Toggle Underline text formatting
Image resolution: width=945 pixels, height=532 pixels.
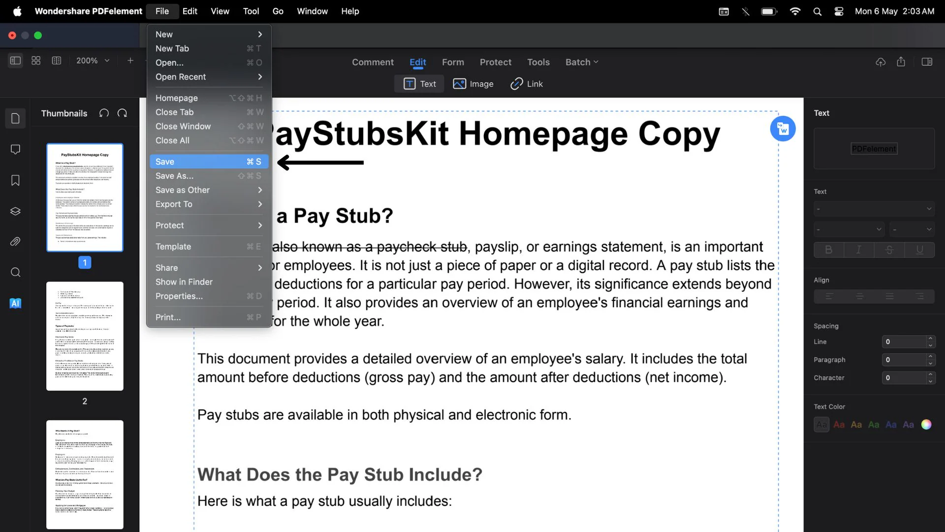[x=919, y=250]
